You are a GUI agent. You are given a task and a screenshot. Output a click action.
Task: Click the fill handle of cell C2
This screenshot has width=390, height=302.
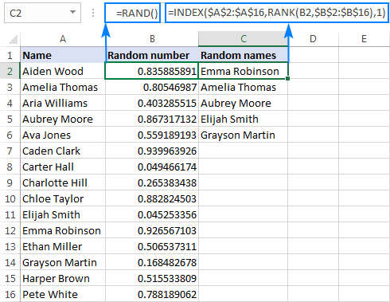tap(288, 78)
